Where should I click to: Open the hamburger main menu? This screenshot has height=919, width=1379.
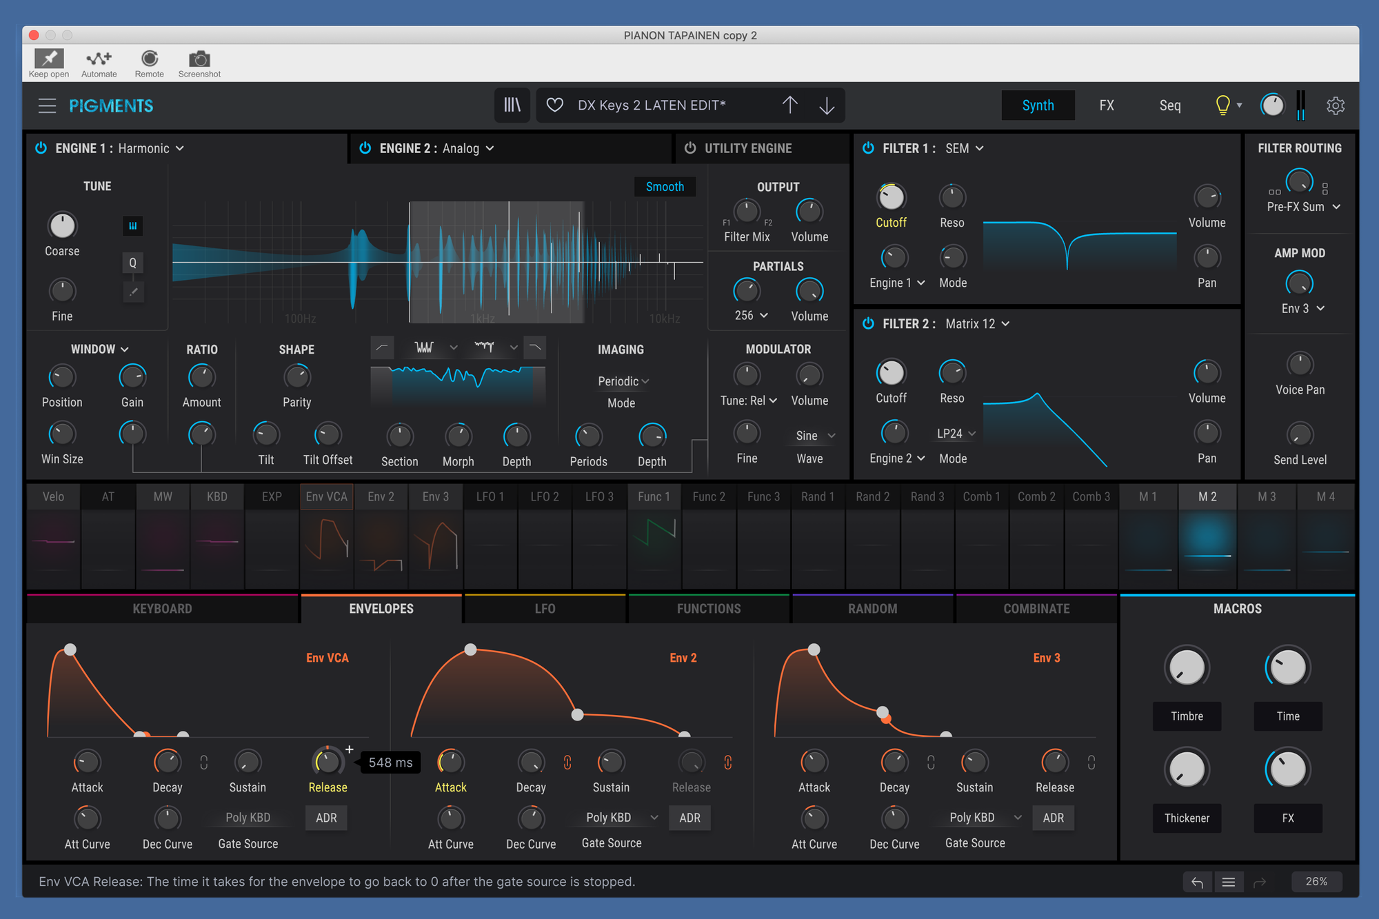pos(47,105)
